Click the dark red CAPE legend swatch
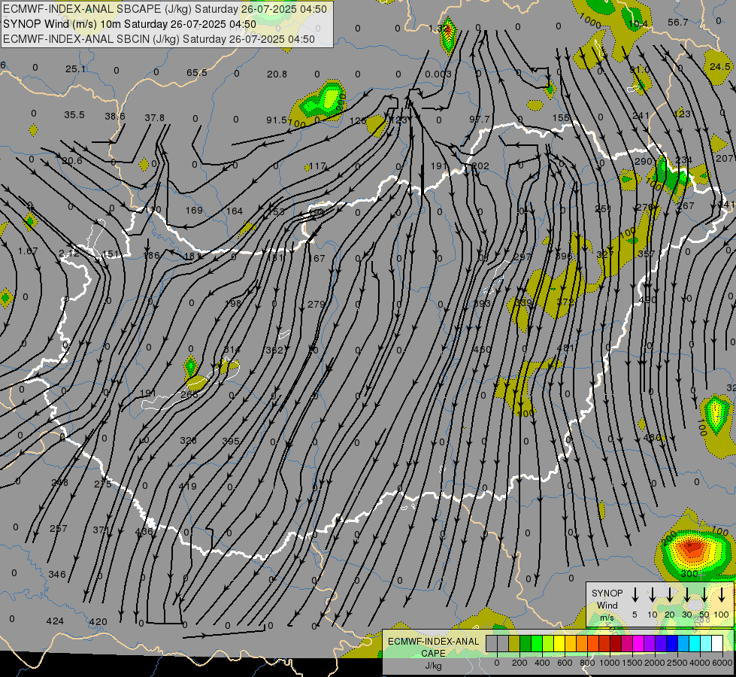 616,643
